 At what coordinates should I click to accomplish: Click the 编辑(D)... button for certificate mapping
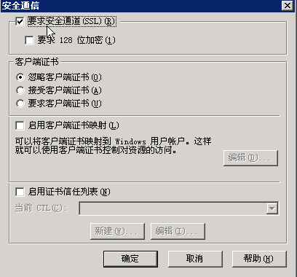(x=250, y=158)
